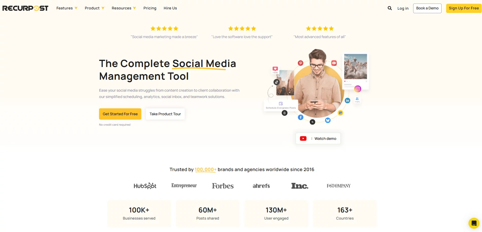Open the search icon in the top navigation
482x232 pixels.
(390, 8)
